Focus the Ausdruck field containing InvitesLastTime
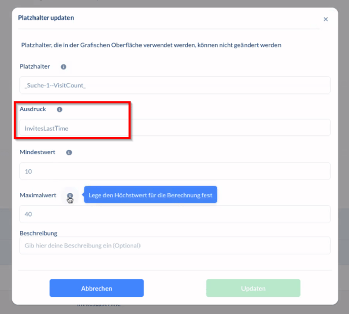The image size is (349, 314). click(174, 128)
